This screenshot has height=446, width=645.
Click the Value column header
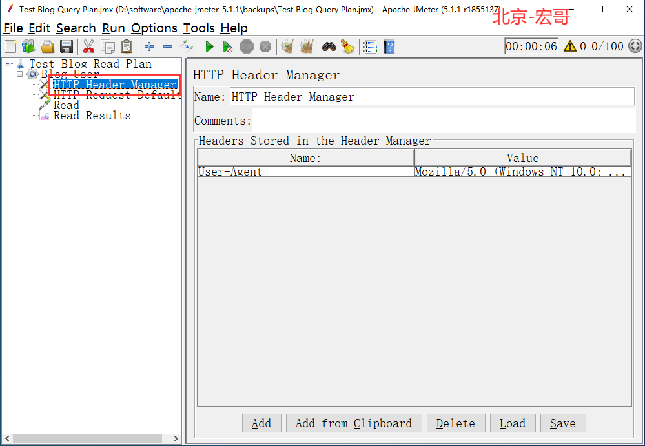522,158
